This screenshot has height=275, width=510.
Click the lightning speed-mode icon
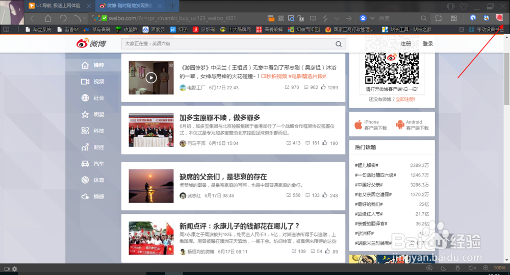click(x=325, y=18)
